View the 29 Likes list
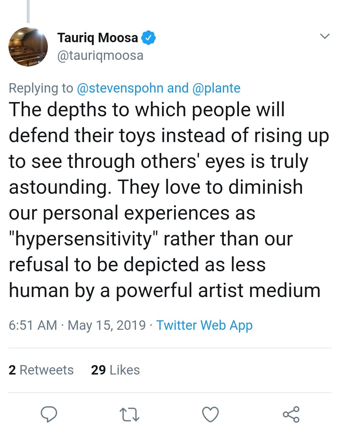This screenshot has width=340, height=435. click(115, 370)
